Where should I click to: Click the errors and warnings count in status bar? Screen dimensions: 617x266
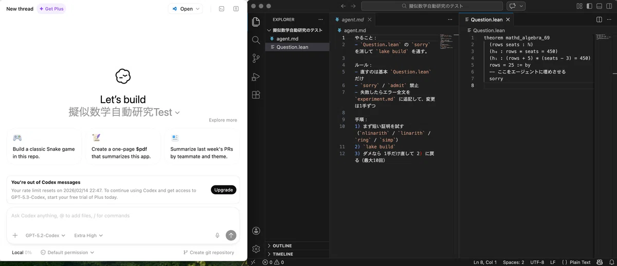pyautogui.click(x=273, y=262)
